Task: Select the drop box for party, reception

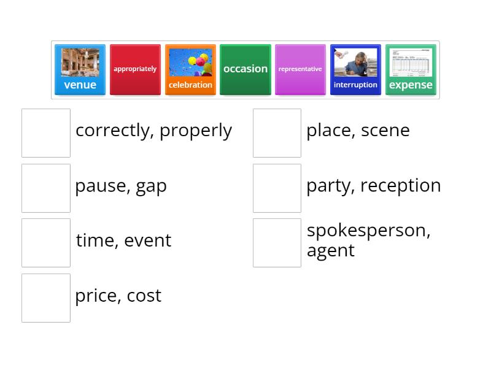Action: pyautogui.click(x=277, y=188)
